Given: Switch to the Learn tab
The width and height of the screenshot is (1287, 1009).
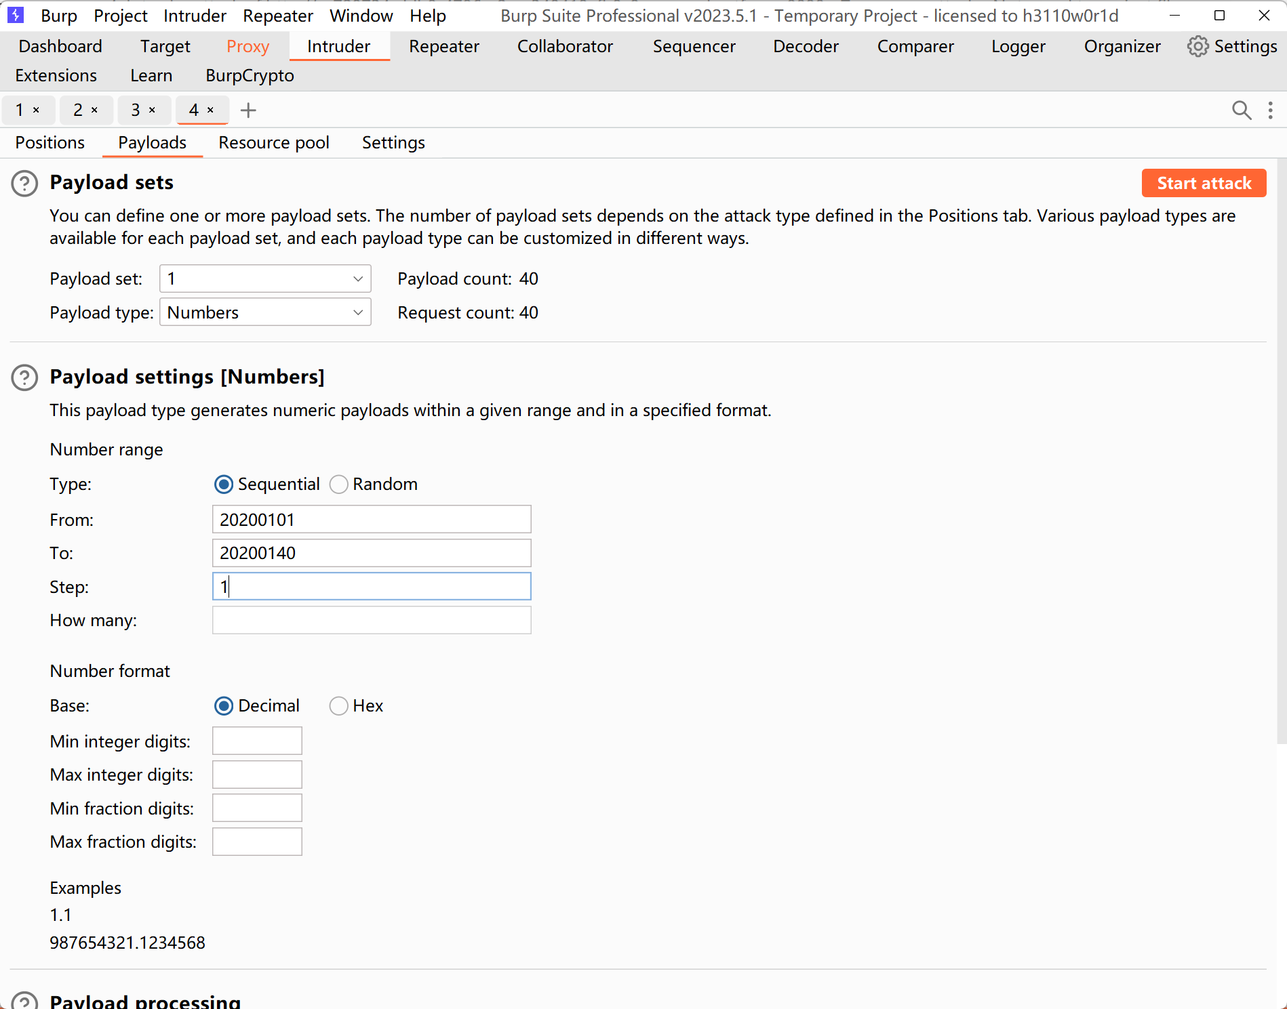Looking at the screenshot, I should point(151,75).
